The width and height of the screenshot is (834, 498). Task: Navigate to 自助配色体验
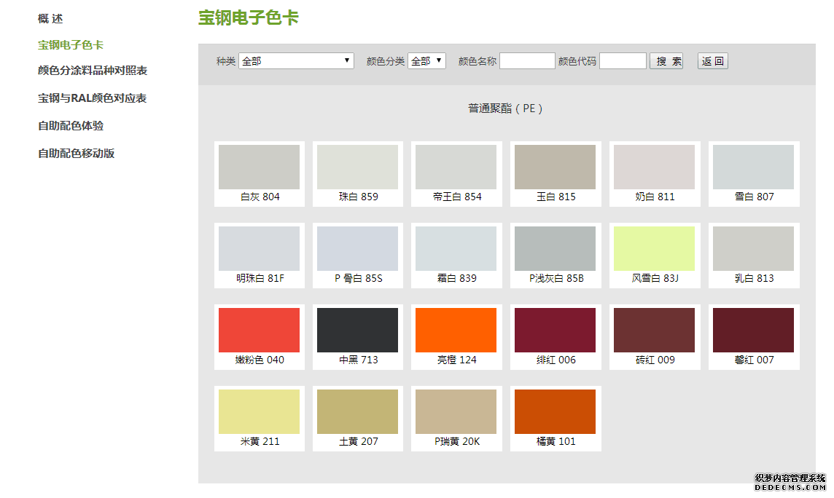[71, 126]
